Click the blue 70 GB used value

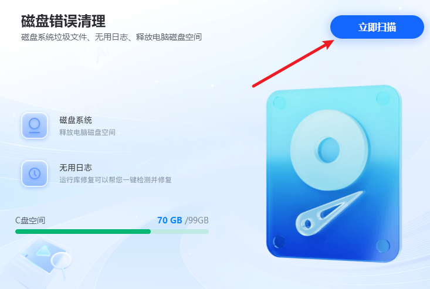tap(170, 220)
